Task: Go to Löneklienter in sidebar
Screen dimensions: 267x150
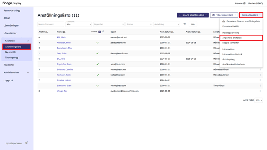Action: [10, 33]
